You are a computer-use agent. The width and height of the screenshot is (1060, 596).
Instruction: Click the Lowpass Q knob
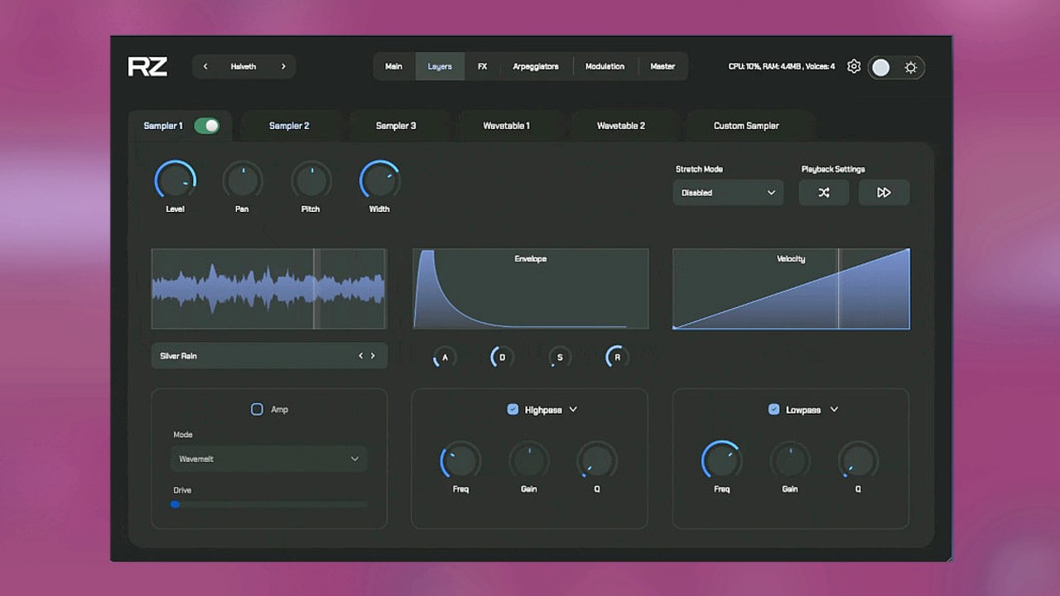pyautogui.click(x=858, y=460)
